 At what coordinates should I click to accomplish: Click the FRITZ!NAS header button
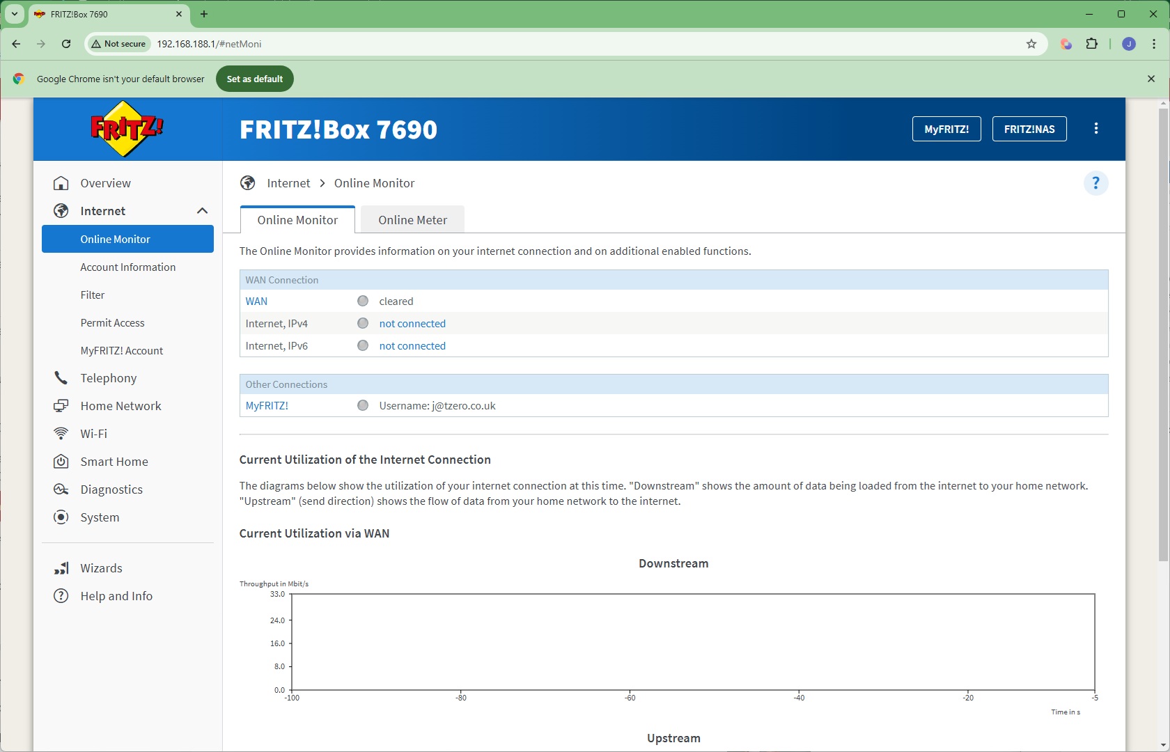coord(1029,129)
